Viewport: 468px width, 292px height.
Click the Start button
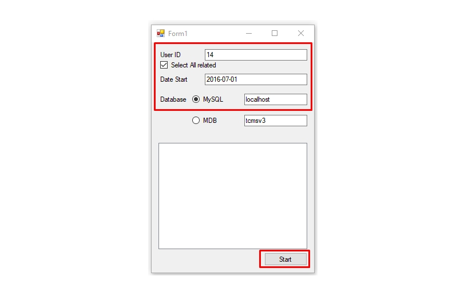click(285, 259)
